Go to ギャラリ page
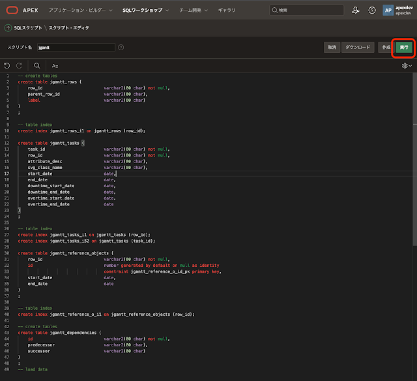This screenshot has height=381, width=417. (227, 10)
